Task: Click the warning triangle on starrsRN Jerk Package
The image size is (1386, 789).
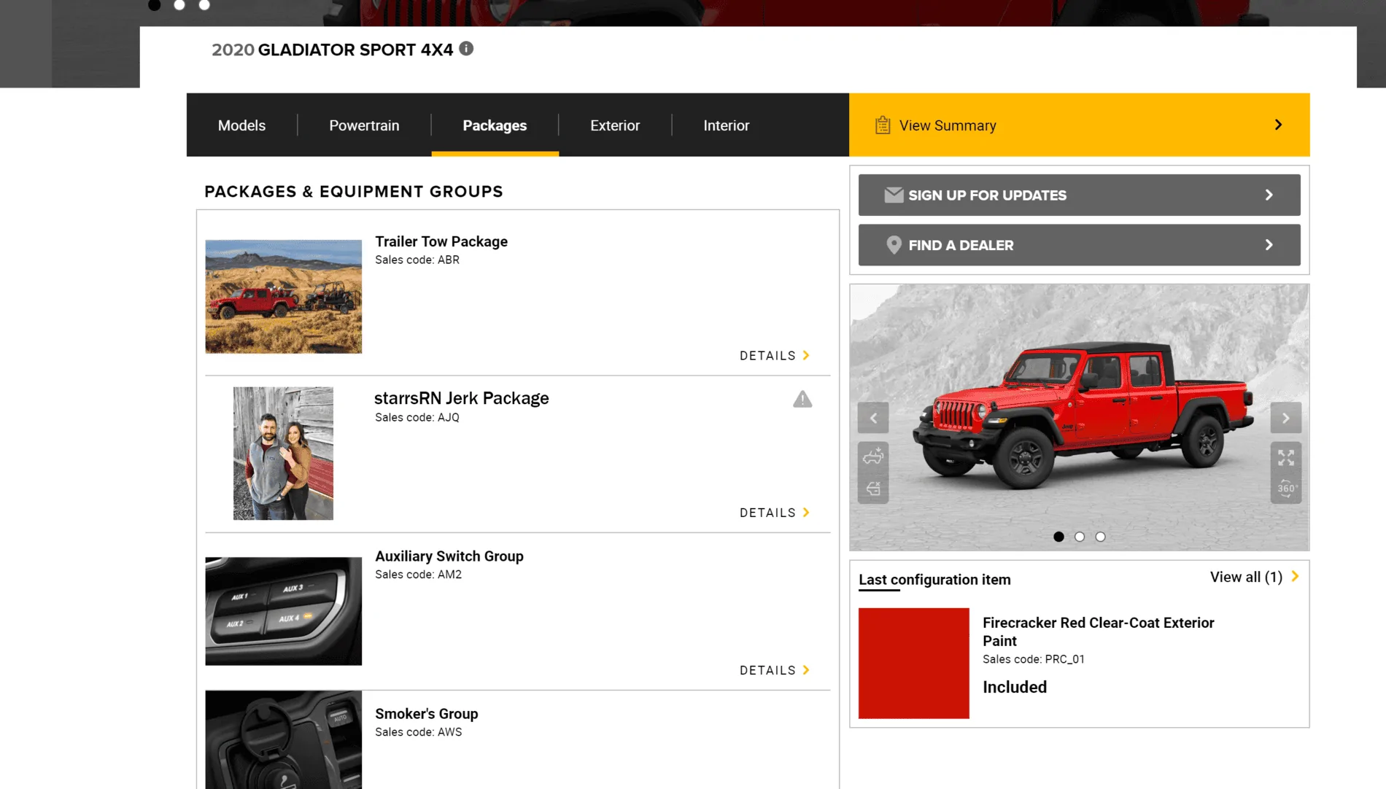Action: (x=802, y=400)
